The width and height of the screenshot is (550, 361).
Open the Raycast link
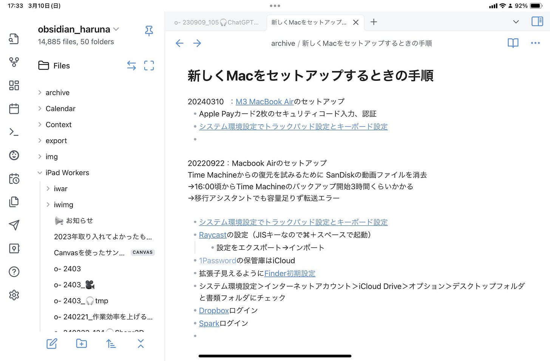coord(213,235)
